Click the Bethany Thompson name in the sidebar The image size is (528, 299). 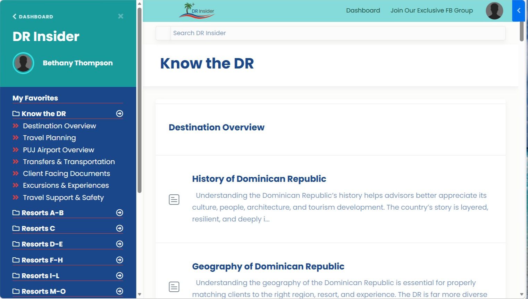(x=78, y=63)
